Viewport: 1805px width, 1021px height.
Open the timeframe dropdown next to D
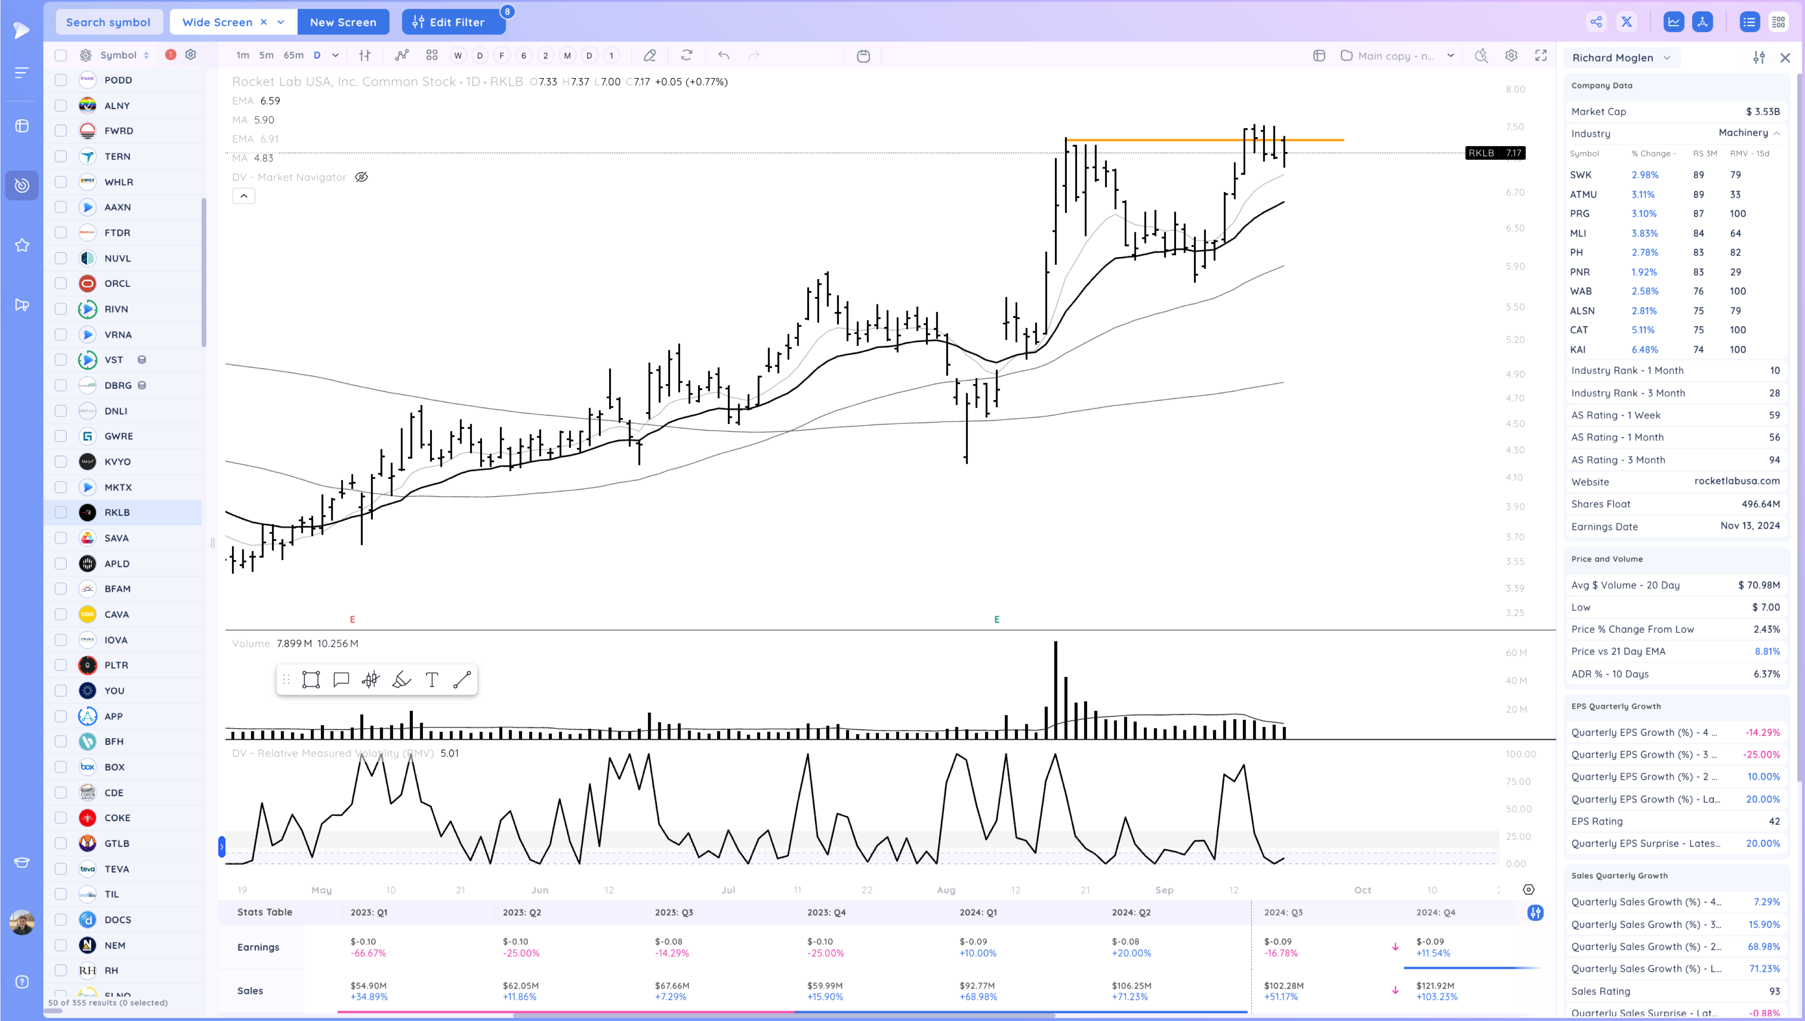[335, 55]
